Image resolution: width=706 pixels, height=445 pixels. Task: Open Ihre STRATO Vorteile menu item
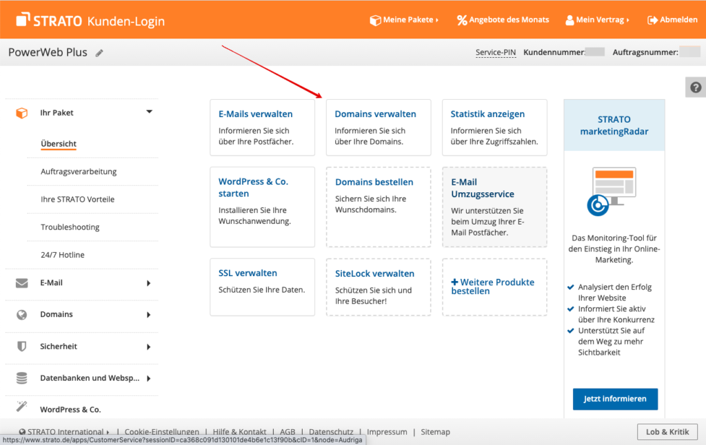77,199
